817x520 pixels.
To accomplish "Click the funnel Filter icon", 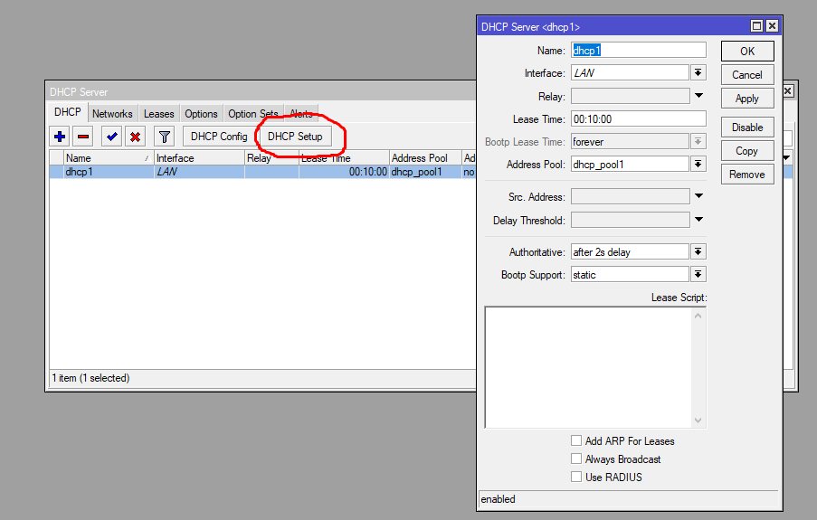I will (164, 137).
